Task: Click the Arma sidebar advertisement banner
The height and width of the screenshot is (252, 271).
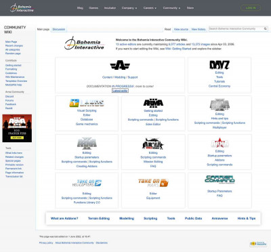Action: pyautogui.click(x=17, y=128)
